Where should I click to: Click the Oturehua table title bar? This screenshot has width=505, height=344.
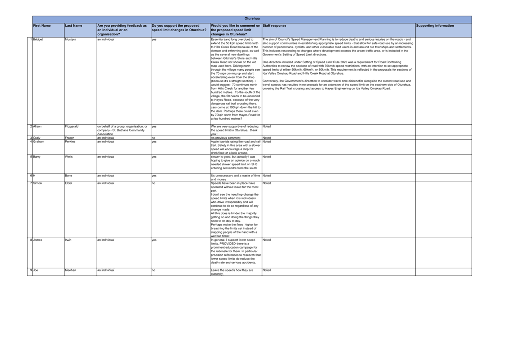(252, 19)
